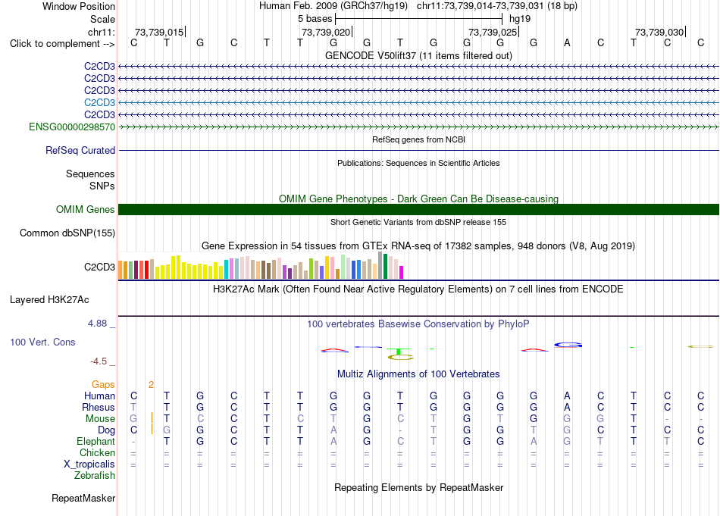Click the SNPs track label
This screenshot has width=720, height=516.
coord(102,186)
